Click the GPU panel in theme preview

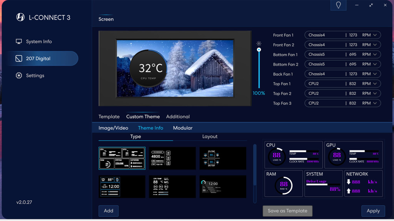coord(354,155)
